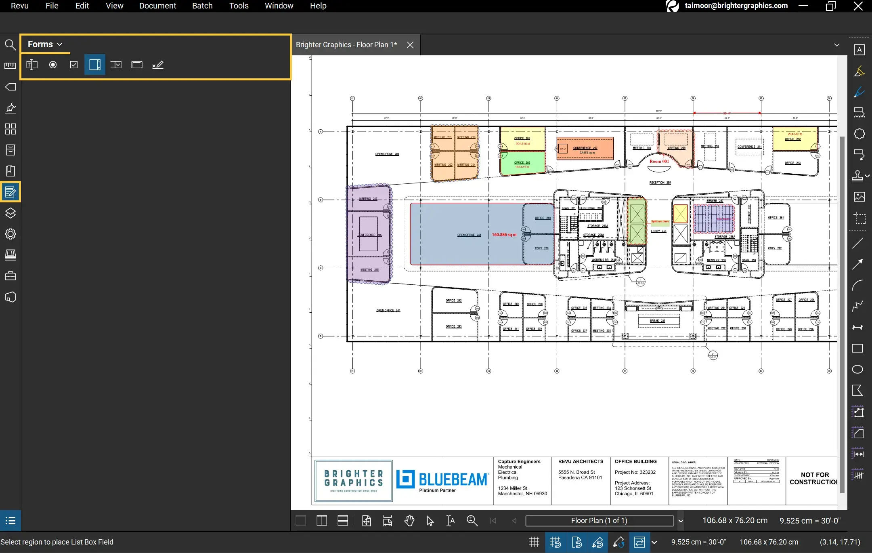This screenshot has width=872, height=553.
Task: Select the Polygon shape tool
Action: [857, 390]
